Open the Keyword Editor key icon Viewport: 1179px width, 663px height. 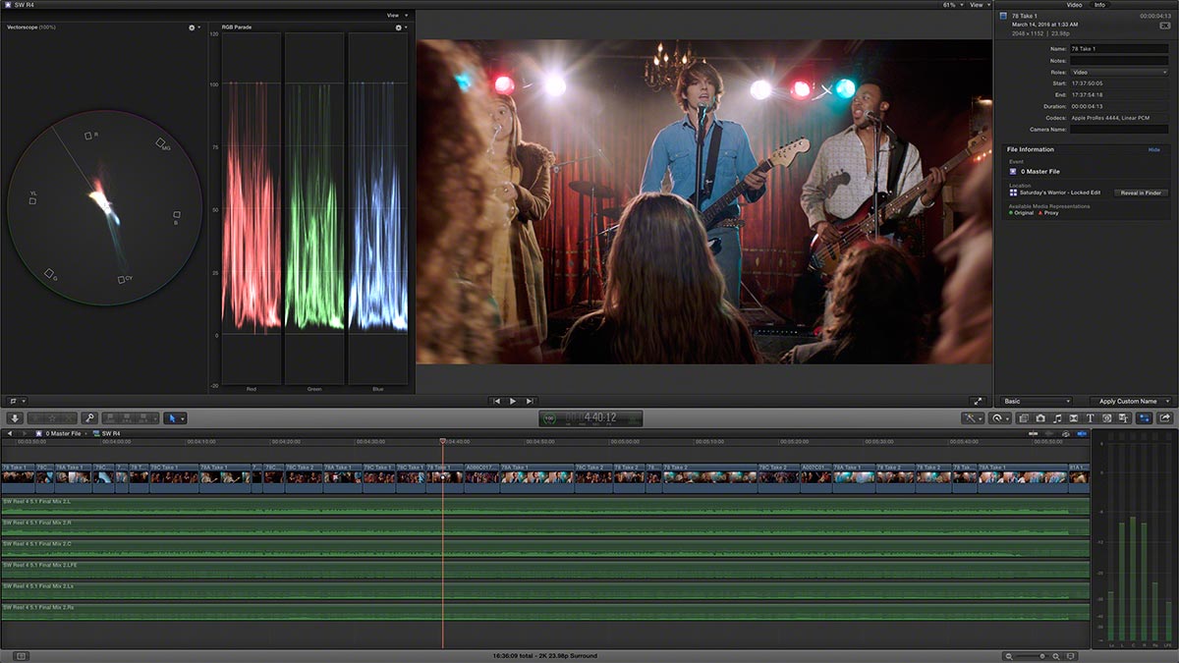89,418
